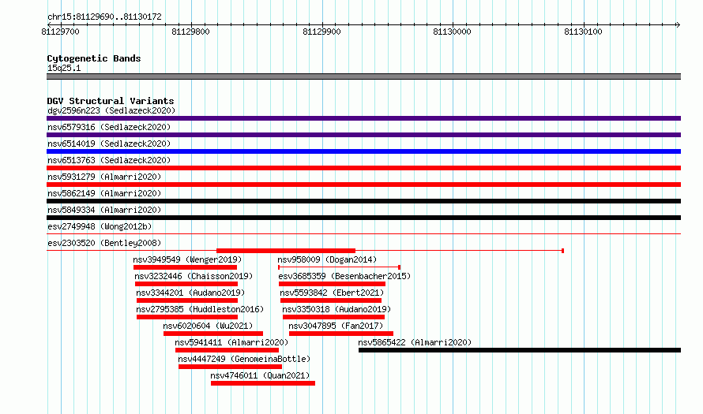Click the nsv3350318 (Audano2019) label
Viewport: 703px width, 414px height.
point(336,309)
